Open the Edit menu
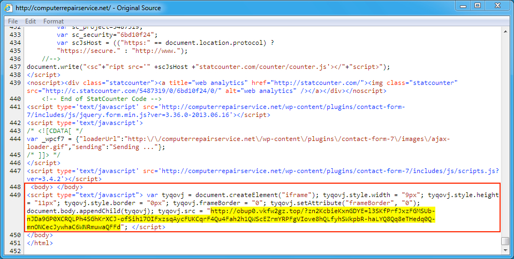The image size is (514, 259). pyautogui.click(x=31, y=21)
